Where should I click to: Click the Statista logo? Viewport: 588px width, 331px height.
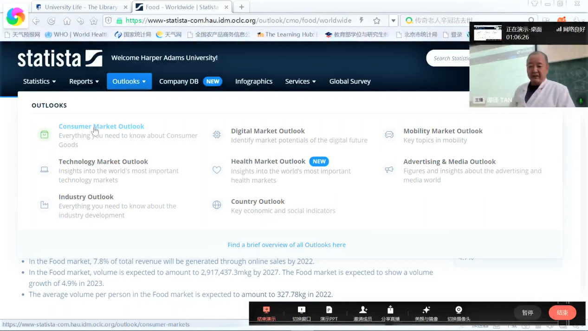(x=60, y=58)
